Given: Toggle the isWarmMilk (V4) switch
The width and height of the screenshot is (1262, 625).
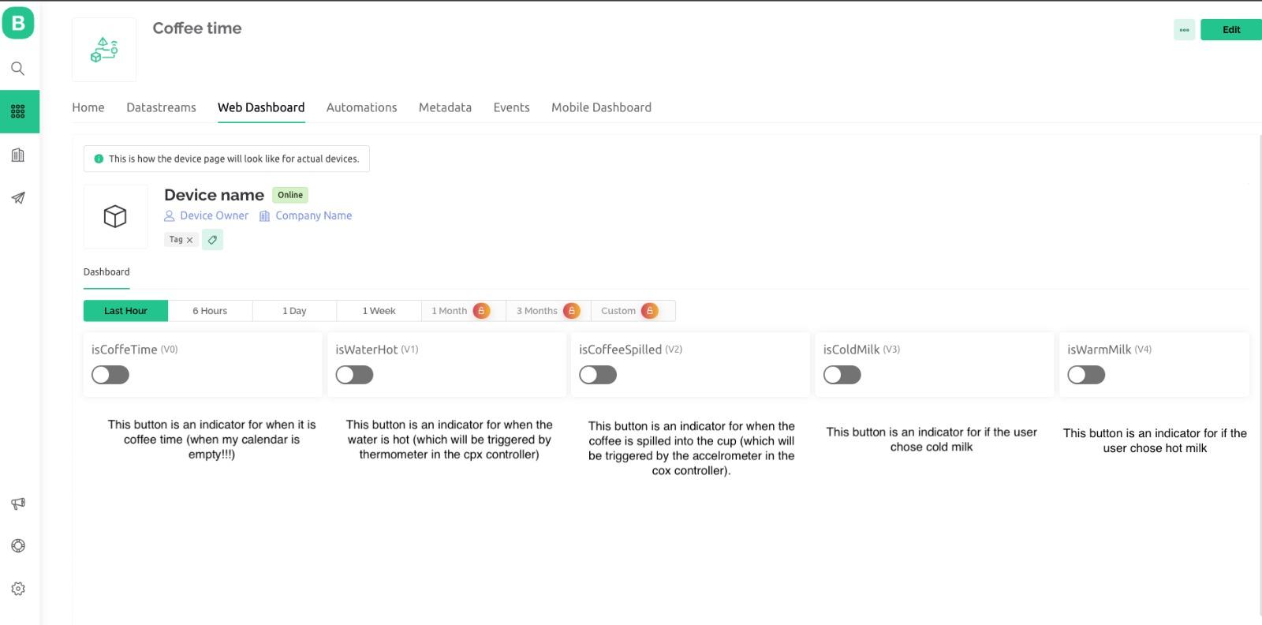Looking at the screenshot, I should click(1086, 375).
